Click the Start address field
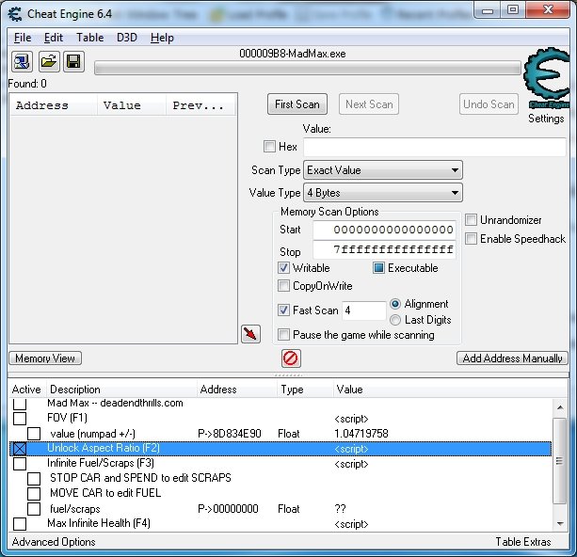 point(385,230)
